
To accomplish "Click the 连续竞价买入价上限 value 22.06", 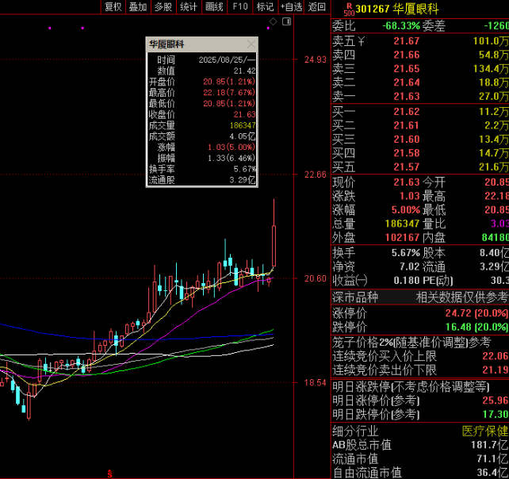I will [496, 356].
